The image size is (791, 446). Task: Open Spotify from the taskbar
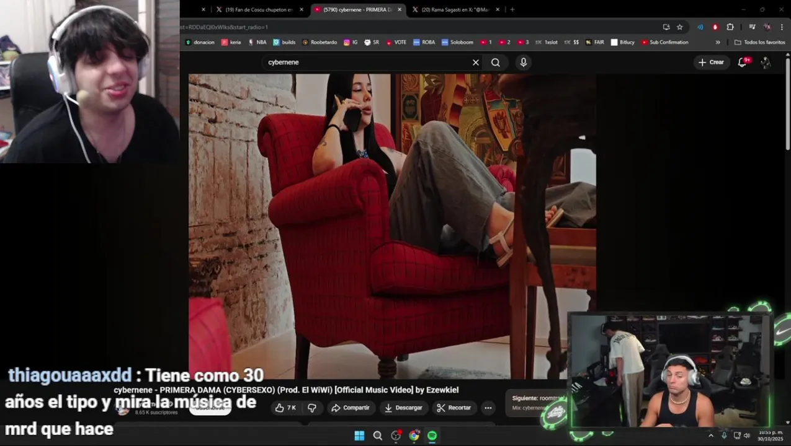click(x=432, y=435)
